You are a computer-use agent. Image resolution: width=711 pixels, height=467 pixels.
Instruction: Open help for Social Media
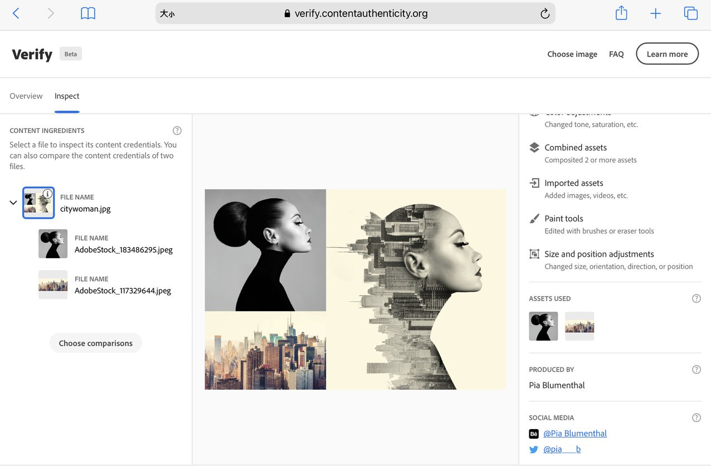[x=697, y=417]
